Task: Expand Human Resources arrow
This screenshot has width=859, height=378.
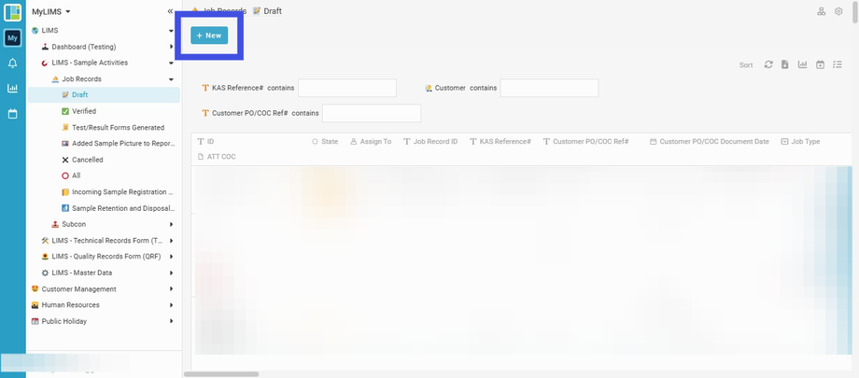Action: (172, 305)
